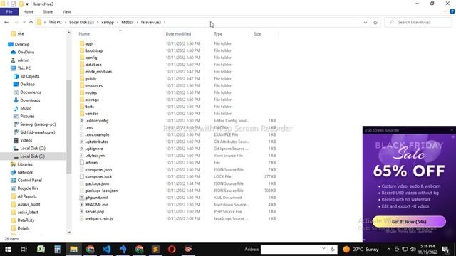The image size is (456, 256).
Task: Expand the address bar history dropdown
Action: (x=366, y=22)
